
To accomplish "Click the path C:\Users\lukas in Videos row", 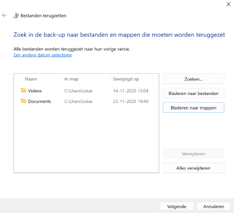I will (79, 91).
